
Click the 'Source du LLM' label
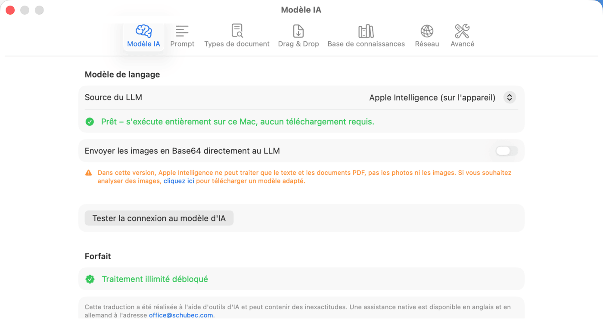(113, 97)
